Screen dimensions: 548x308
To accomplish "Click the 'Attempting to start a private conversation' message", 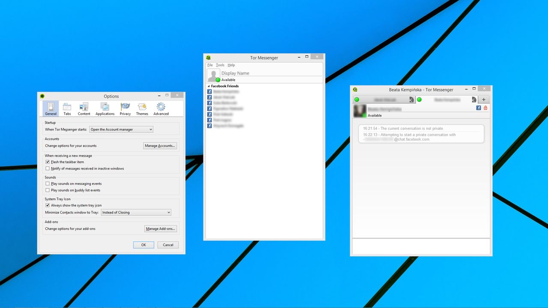I will [x=409, y=137].
